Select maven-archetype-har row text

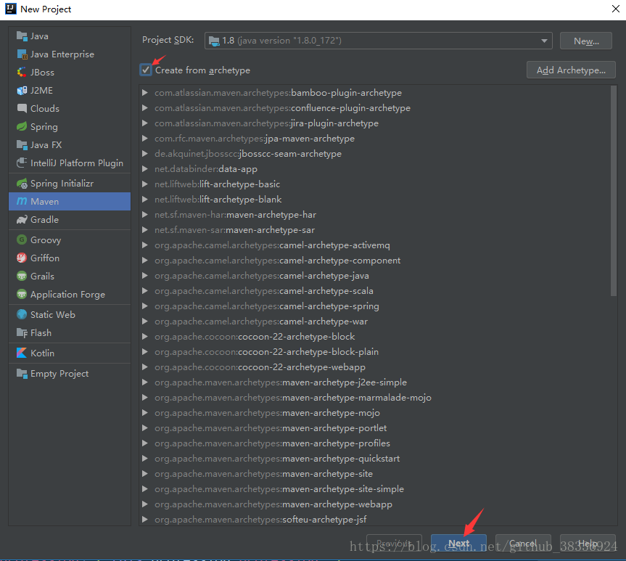tap(235, 215)
